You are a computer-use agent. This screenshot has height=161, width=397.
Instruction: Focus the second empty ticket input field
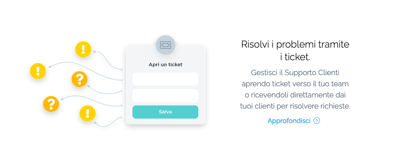(x=165, y=96)
